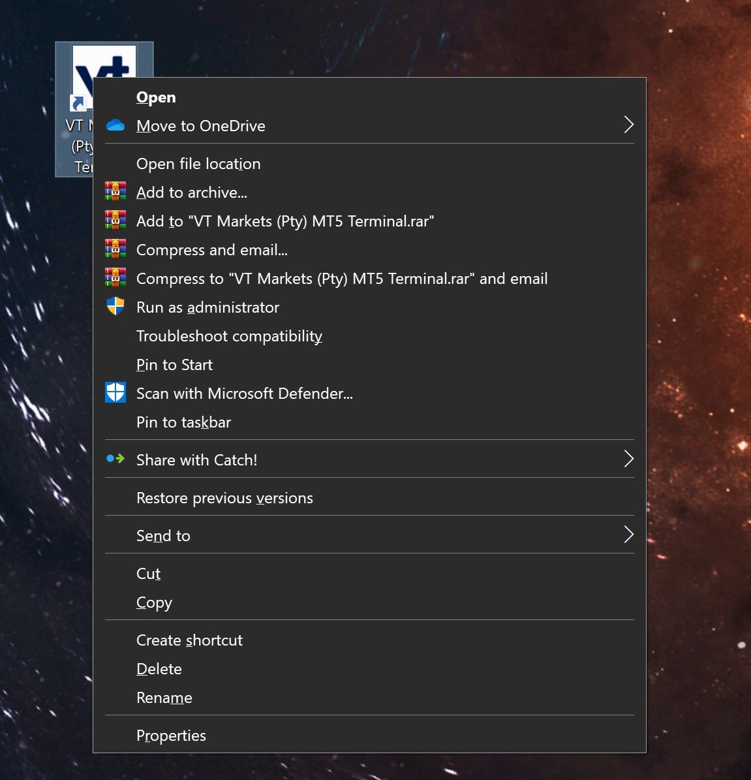Image resolution: width=751 pixels, height=780 pixels.
Task: Select Move to OneDrive
Action: 369,126
